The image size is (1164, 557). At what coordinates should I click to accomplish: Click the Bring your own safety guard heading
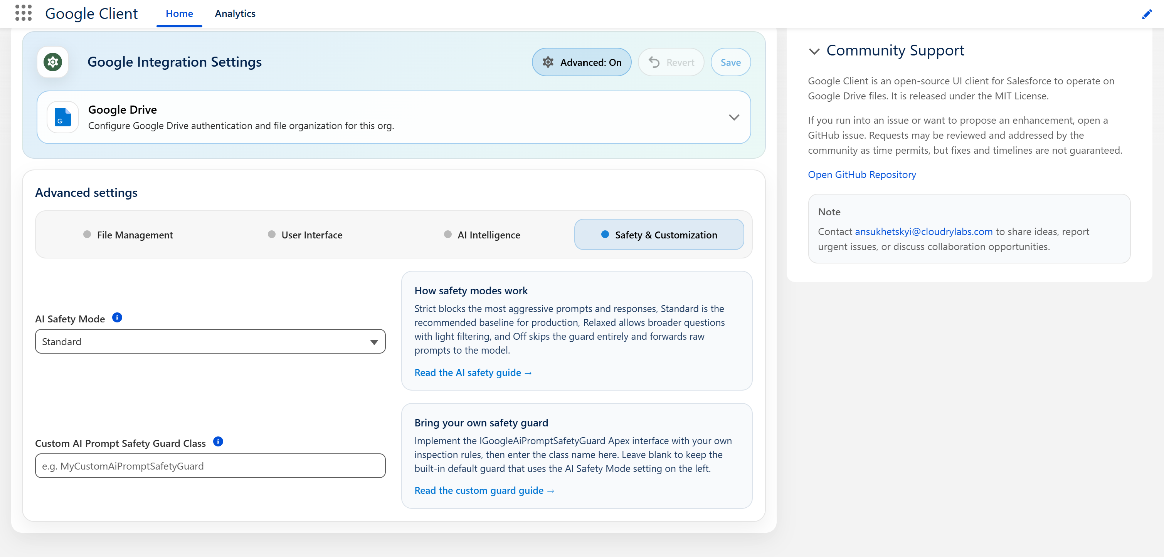(x=481, y=423)
